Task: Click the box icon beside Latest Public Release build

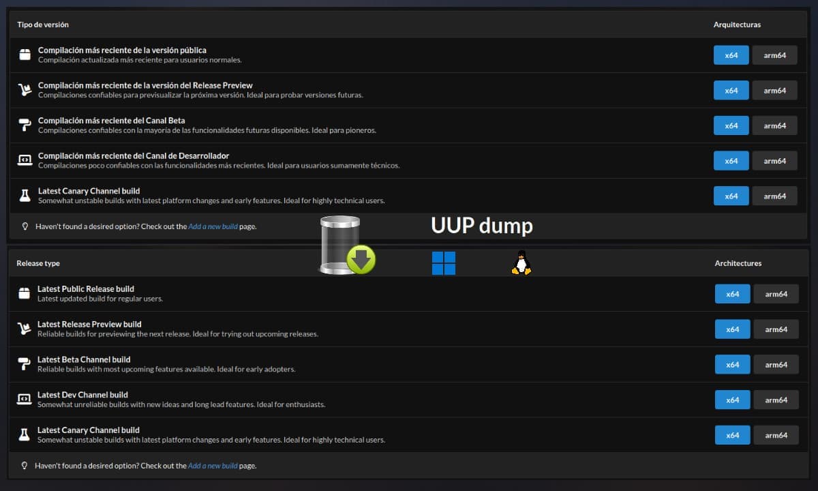Action: (x=24, y=294)
